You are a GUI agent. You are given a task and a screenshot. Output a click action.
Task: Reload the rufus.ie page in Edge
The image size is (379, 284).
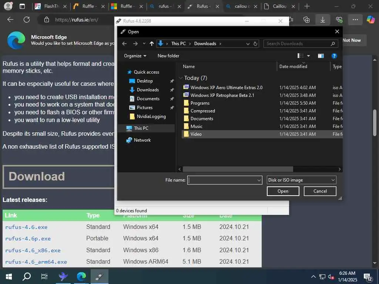[x=27, y=20]
